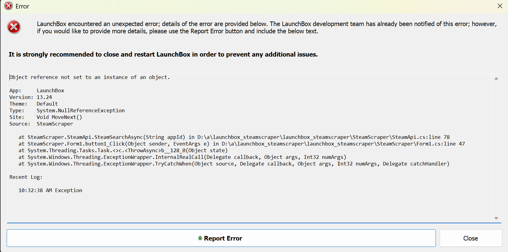
Task: Click the green bug icon on Report Error
Action: (x=200, y=238)
